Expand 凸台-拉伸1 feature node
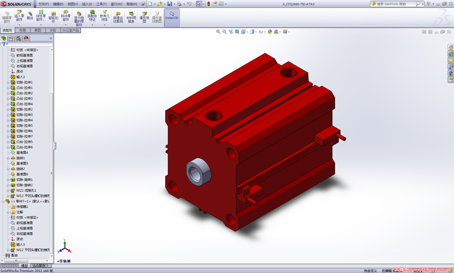454x273 pixels. click(8, 88)
